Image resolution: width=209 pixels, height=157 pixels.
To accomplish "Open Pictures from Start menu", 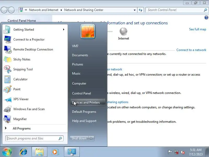I will 78,64.
